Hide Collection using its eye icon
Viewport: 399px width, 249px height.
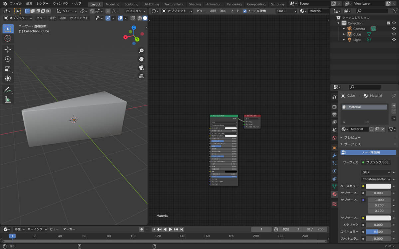[x=394, y=23]
